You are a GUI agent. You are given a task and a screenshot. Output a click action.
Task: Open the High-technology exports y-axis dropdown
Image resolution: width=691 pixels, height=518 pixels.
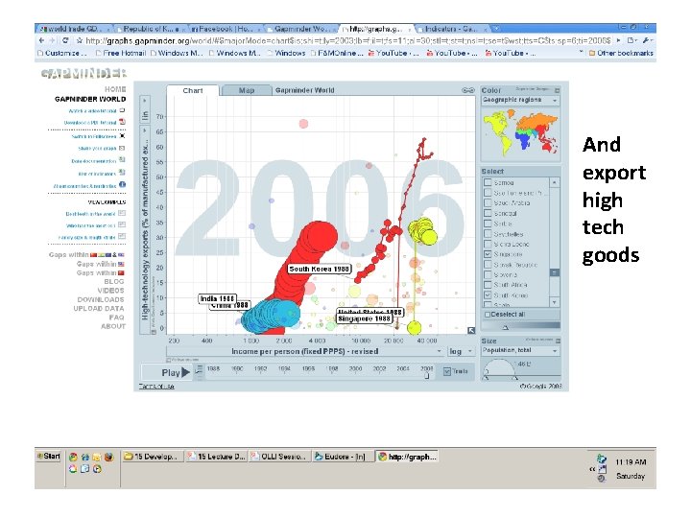tap(145, 231)
